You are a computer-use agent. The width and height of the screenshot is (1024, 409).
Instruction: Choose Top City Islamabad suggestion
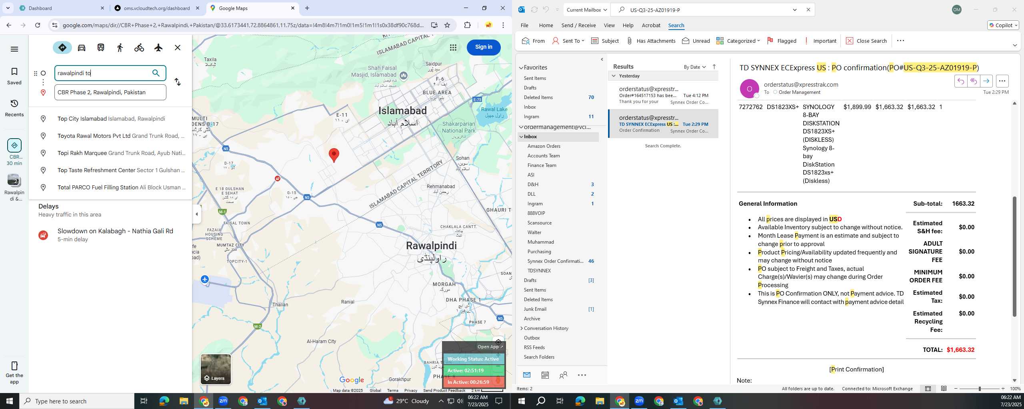(110, 119)
